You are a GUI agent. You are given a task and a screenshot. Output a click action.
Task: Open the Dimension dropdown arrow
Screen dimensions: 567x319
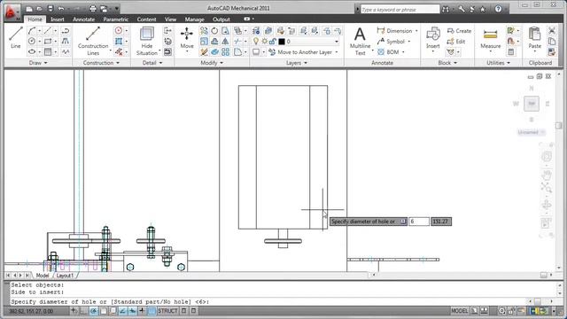[416, 31]
